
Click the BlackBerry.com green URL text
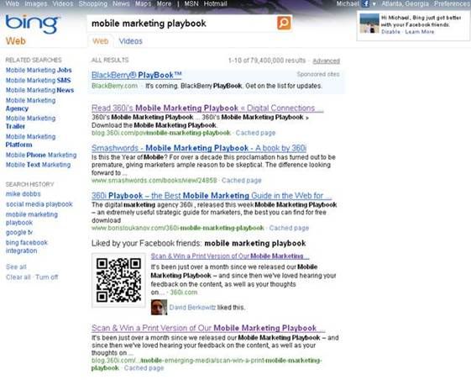114,86
